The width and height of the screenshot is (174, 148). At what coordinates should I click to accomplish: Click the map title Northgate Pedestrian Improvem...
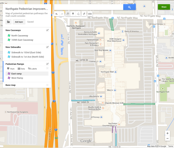[27, 9]
